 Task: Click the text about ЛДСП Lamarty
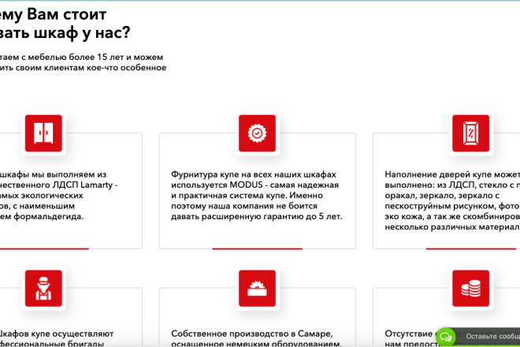[x=58, y=196]
